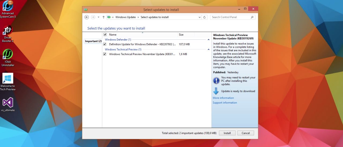
Task: Uncheck Definition Update for Windows Defender
Action: (x=105, y=44)
